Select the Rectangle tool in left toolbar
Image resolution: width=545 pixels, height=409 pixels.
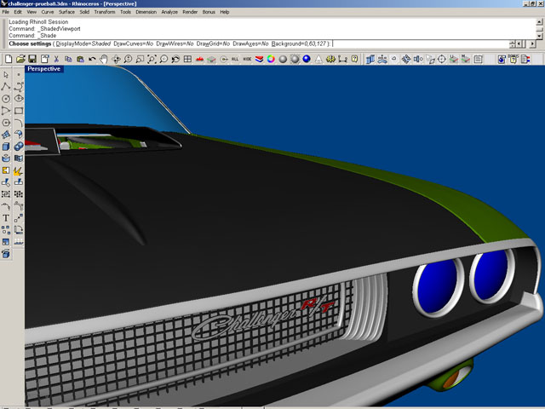tap(19, 111)
